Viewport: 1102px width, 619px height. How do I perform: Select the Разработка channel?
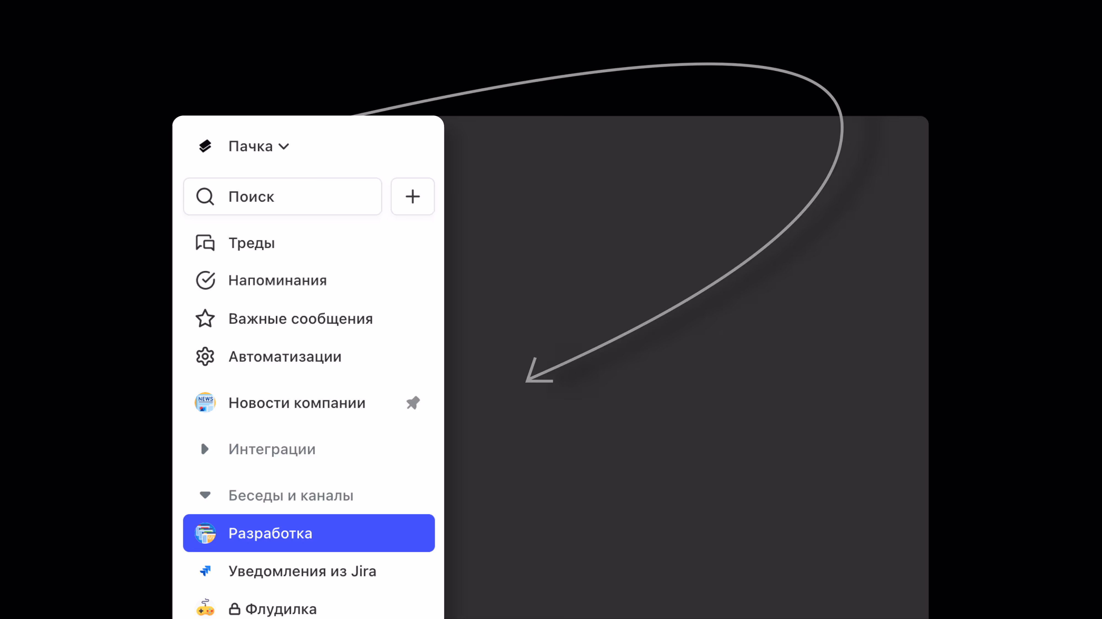(309, 533)
